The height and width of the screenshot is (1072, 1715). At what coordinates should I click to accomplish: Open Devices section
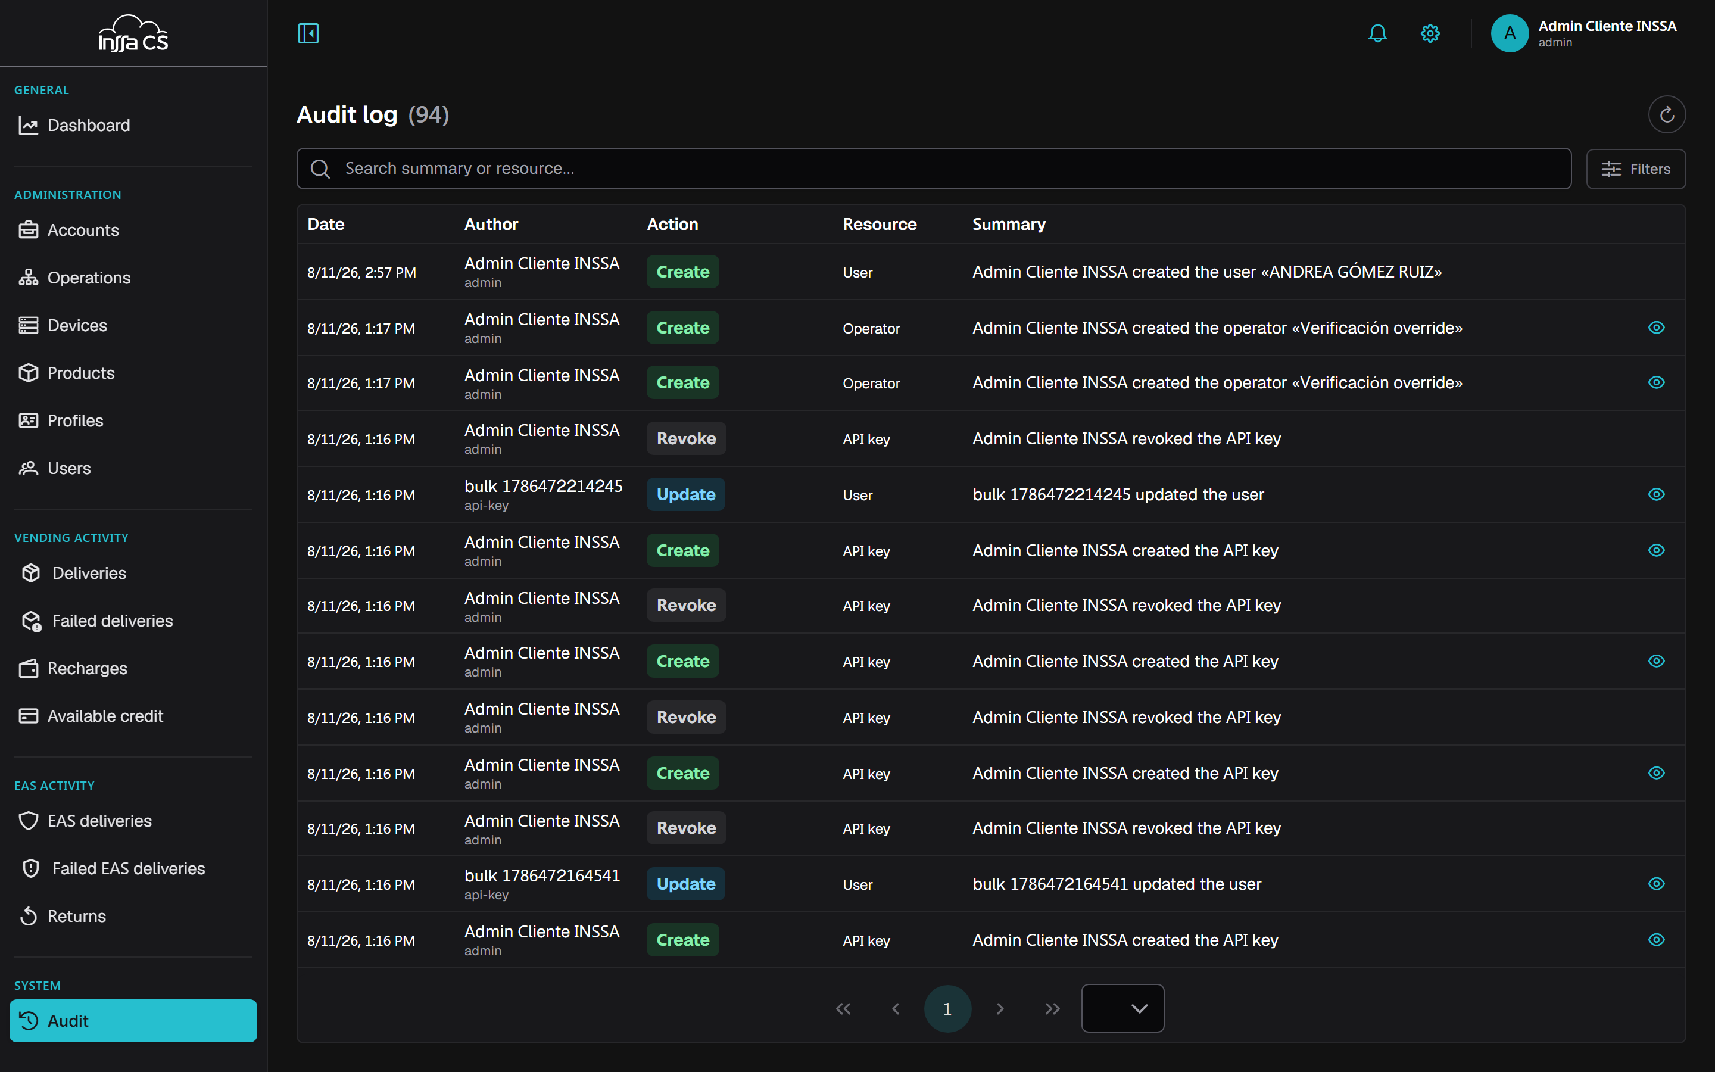(133, 325)
